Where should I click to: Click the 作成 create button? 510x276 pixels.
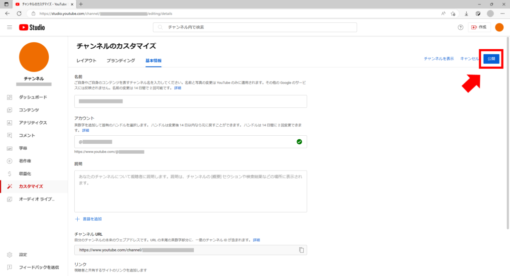tap(479, 27)
